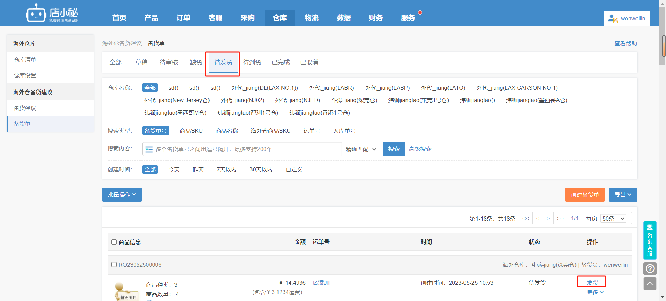Click the question mark help icon
The height and width of the screenshot is (301, 666).
pos(650,268)
